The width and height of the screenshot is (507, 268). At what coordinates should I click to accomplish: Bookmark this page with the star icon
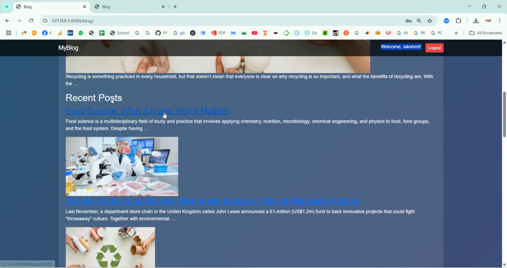point(430,21)
